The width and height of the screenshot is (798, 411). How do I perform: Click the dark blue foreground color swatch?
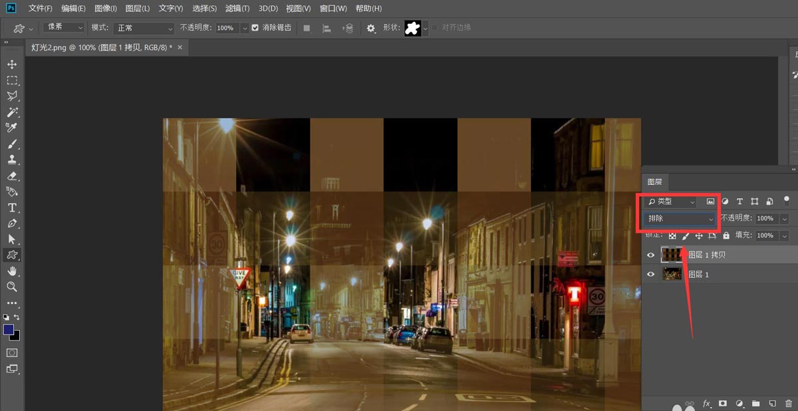pyautogui.click(x=8, y=329)
